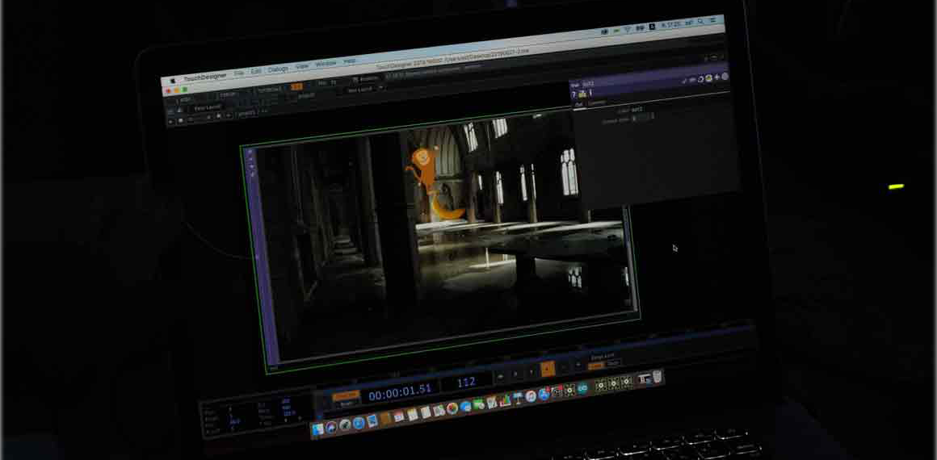Open App Store from the Dock
This screenshot has width=937, height=460.
544,394
